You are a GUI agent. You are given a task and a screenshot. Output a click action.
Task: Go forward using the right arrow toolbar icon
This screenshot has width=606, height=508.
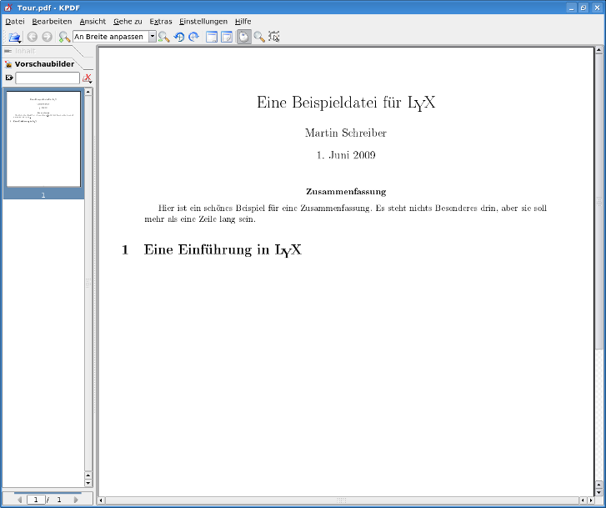(48, 37)
